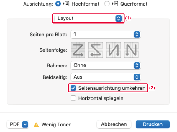This screenshot has height=132, width=177.
Task: Click the yellow toner warning icon
Action: [37, 125]
